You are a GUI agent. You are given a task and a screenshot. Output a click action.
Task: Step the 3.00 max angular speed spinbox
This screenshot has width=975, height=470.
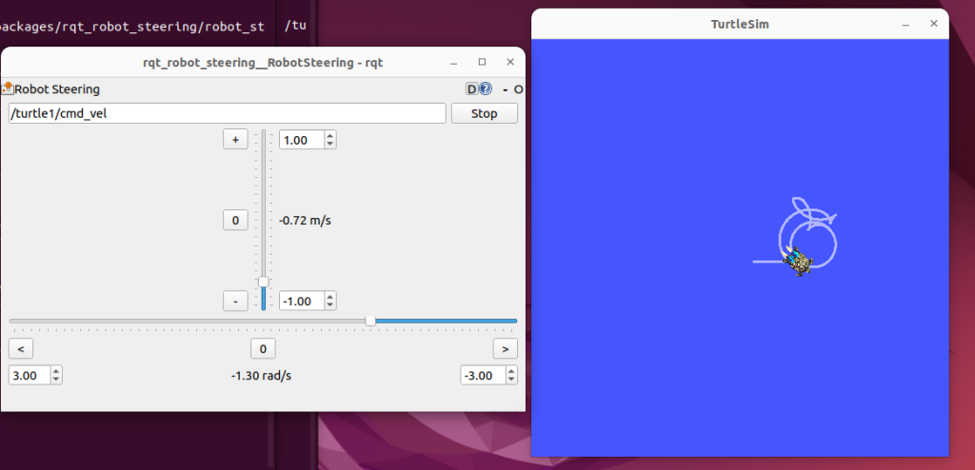[56, 375]
